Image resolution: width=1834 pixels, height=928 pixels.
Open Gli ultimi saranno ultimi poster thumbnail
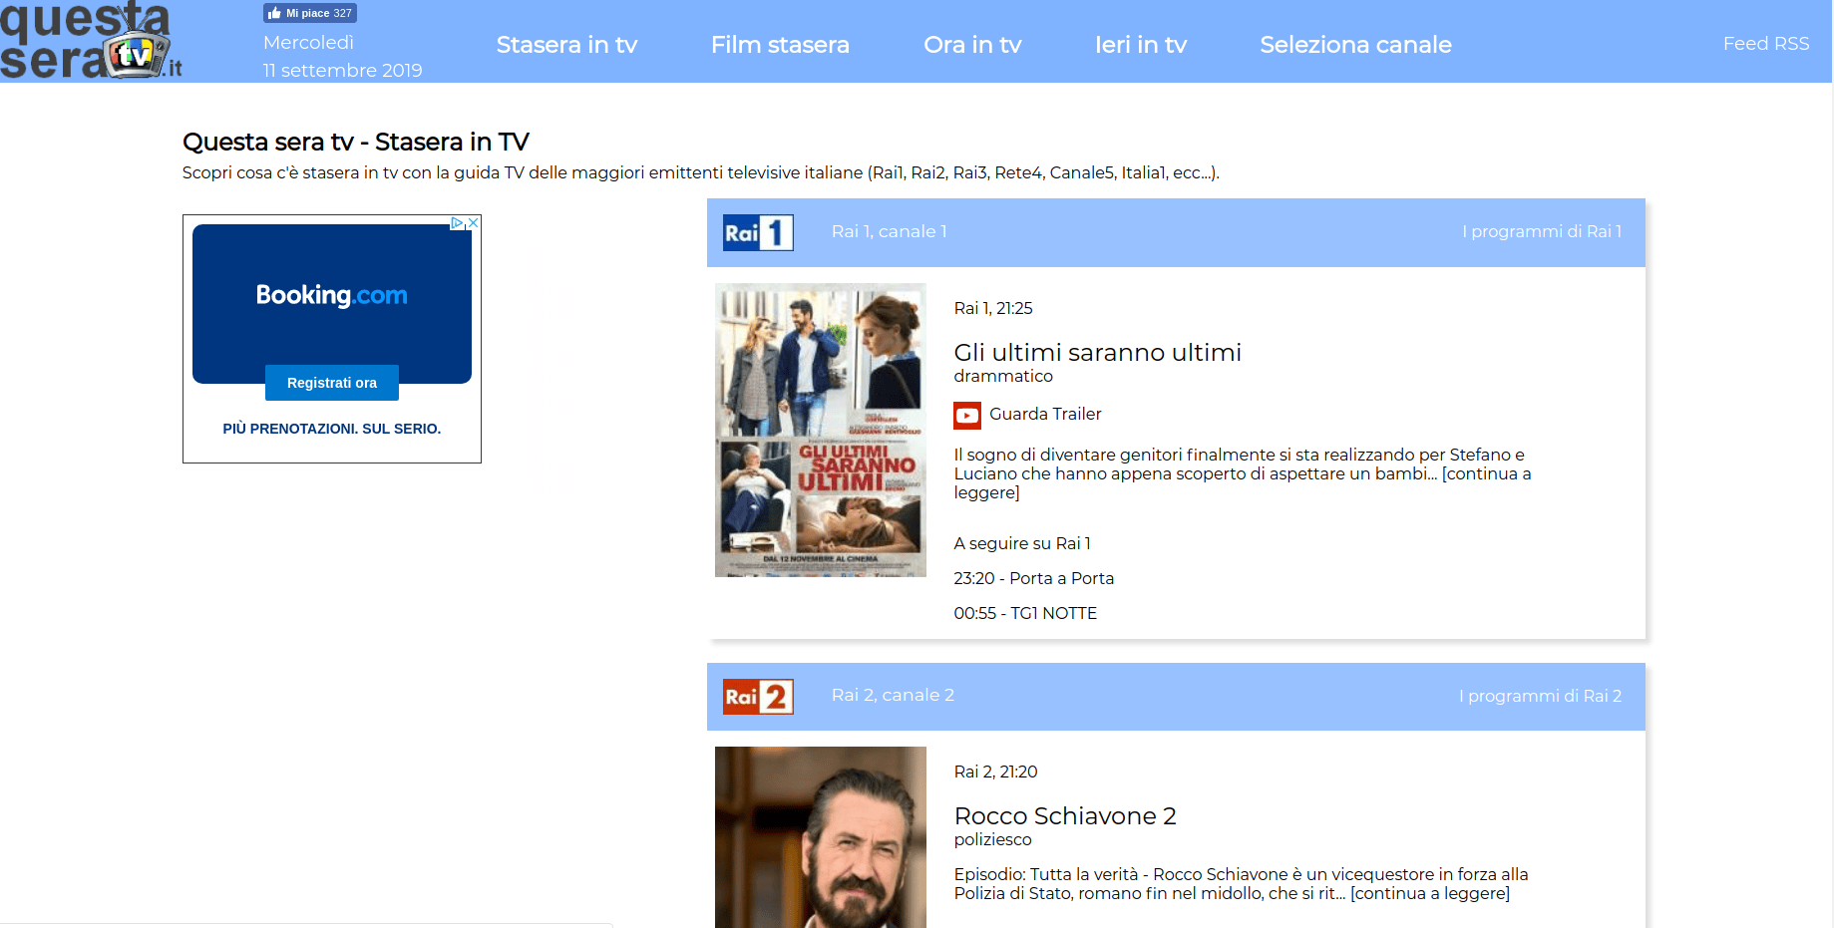click(820, 430)
